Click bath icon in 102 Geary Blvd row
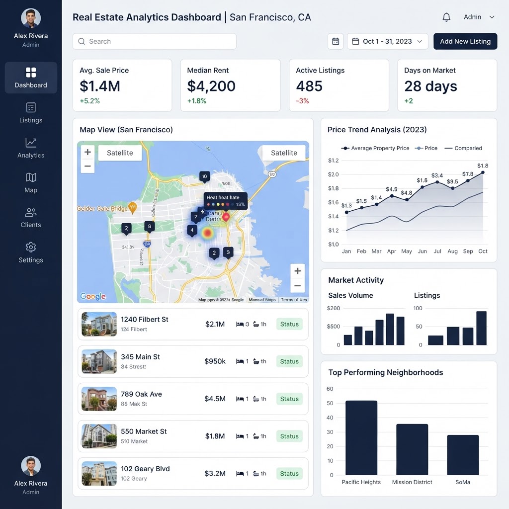The image size is (509, 509). [x=256, y=473]
